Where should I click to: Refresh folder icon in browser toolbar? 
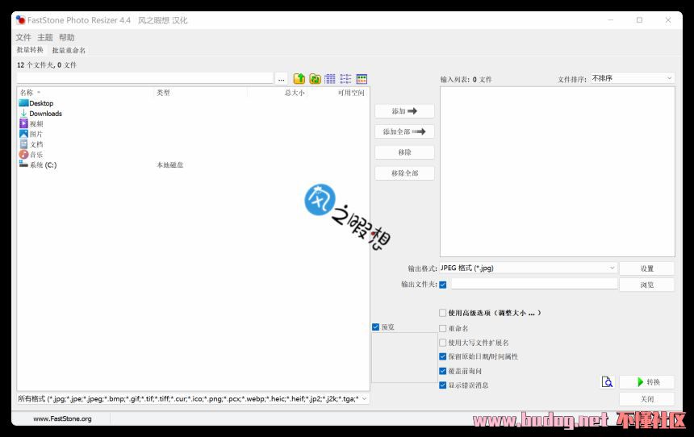pos(316,79)
